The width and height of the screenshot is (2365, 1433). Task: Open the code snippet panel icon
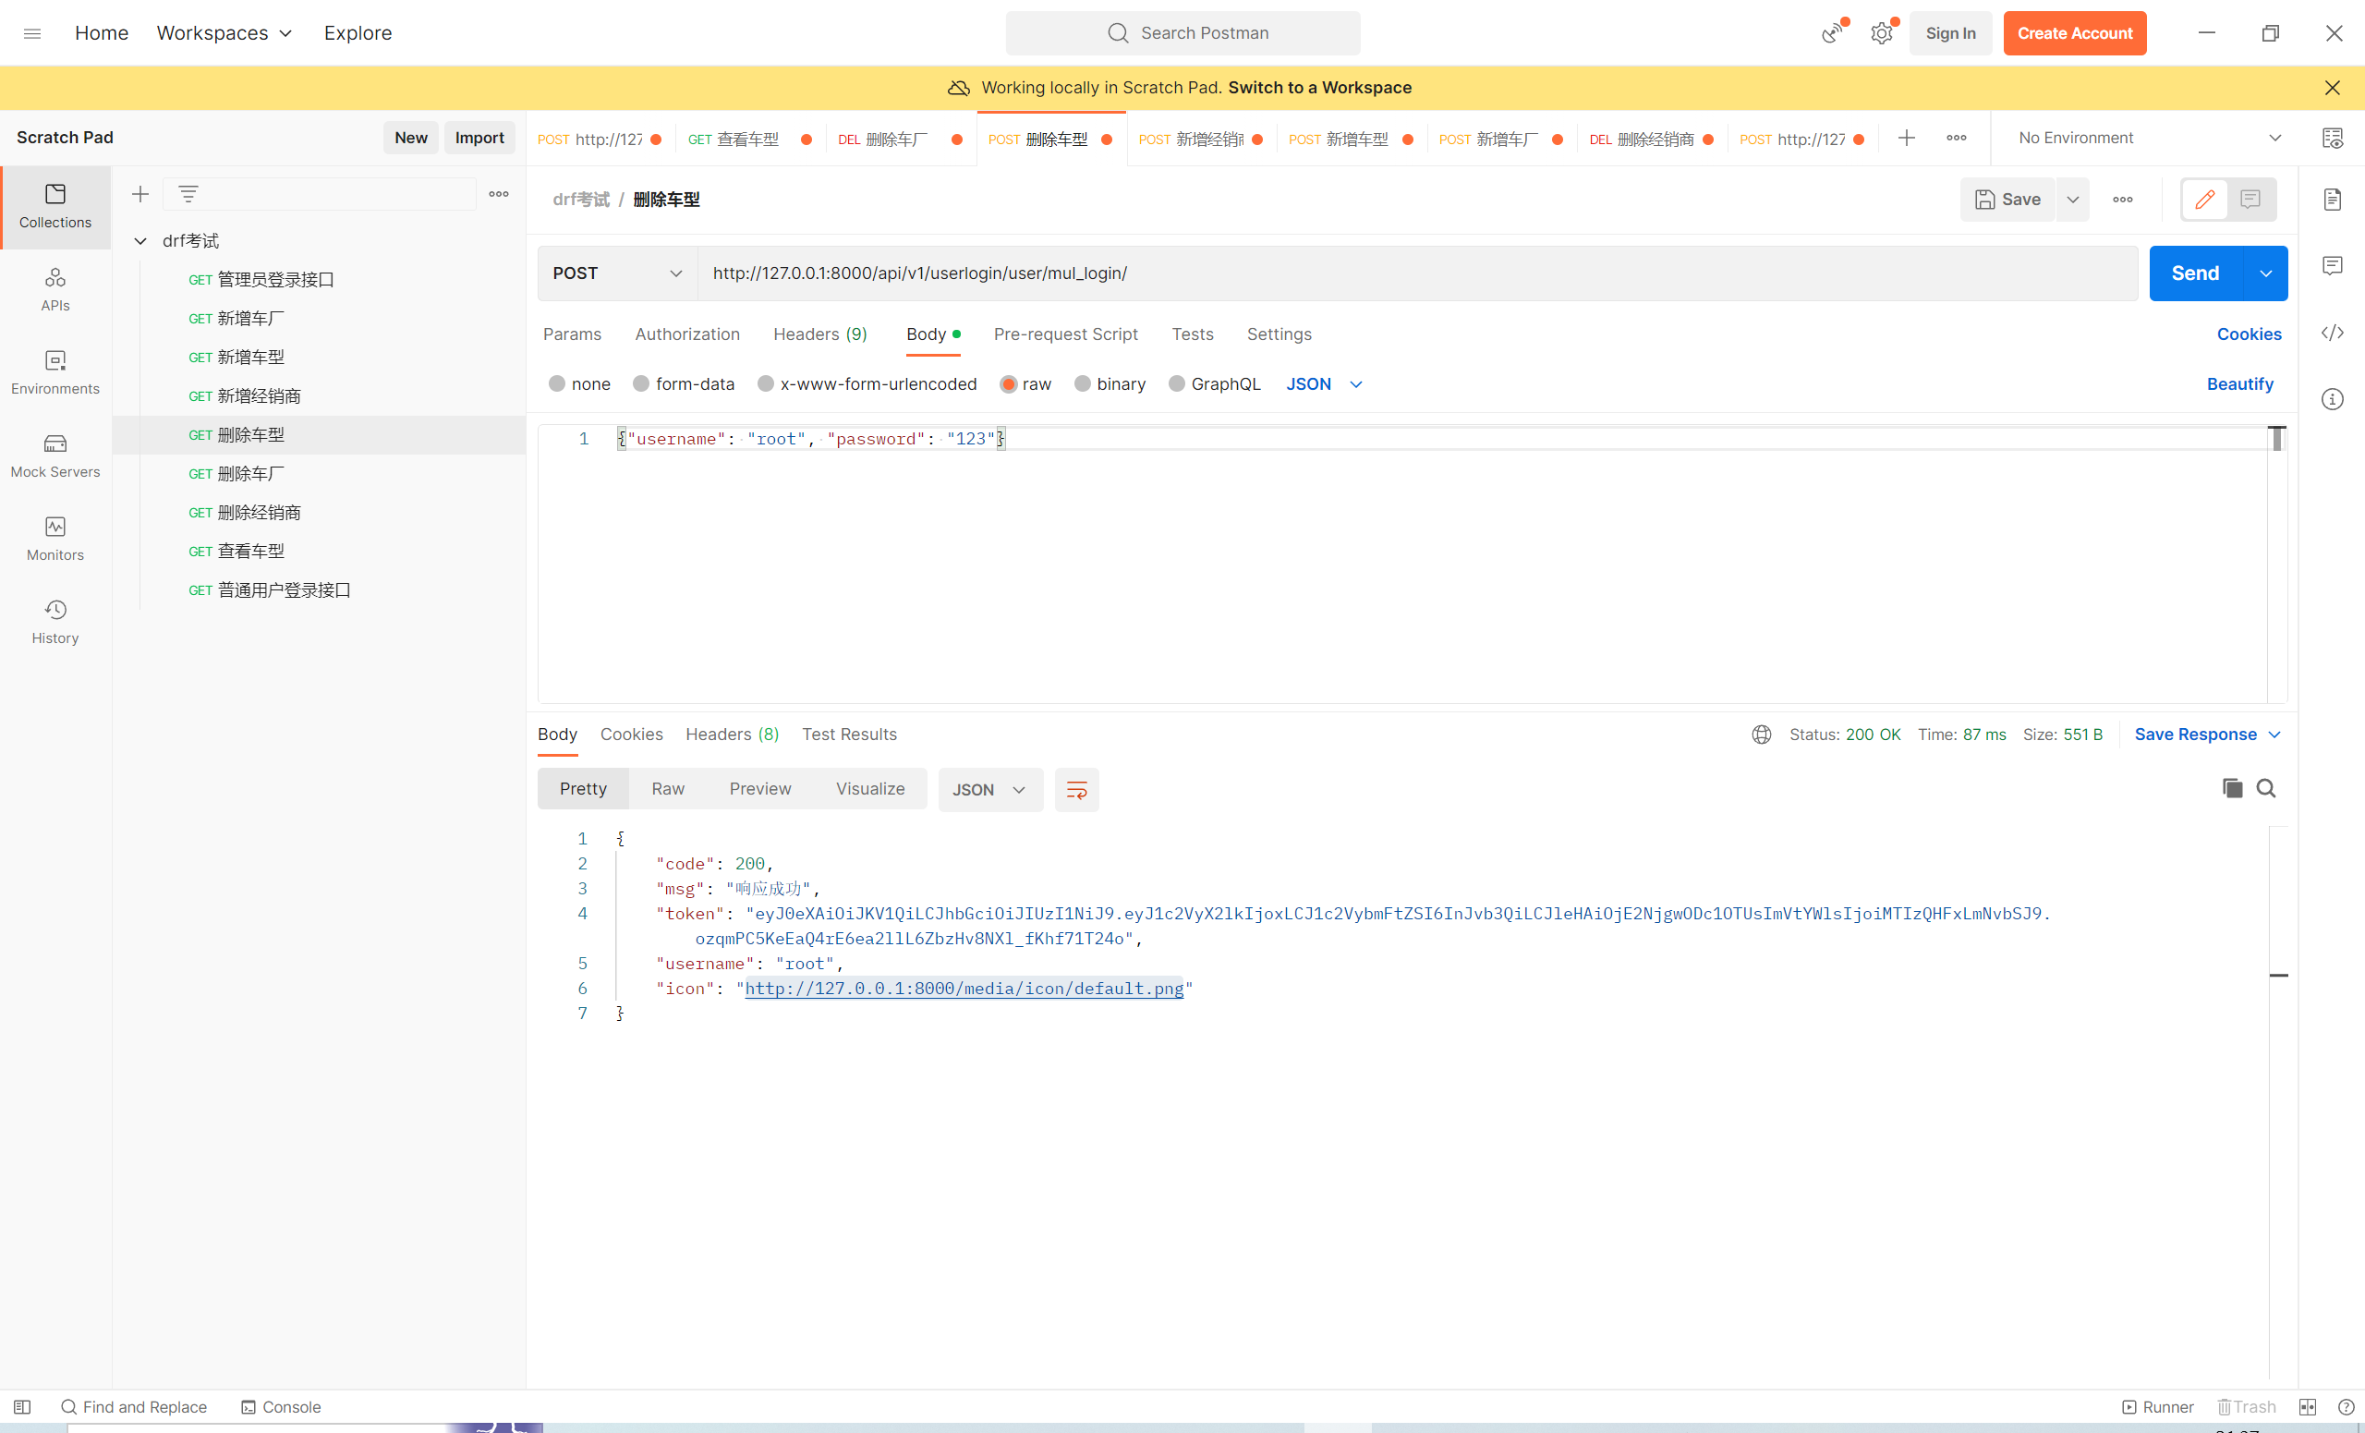(x=2333, y=333)
